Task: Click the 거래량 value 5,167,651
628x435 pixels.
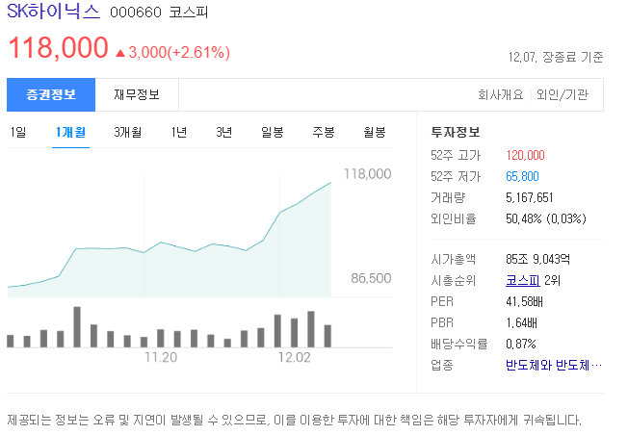Action: pos(530,197)
